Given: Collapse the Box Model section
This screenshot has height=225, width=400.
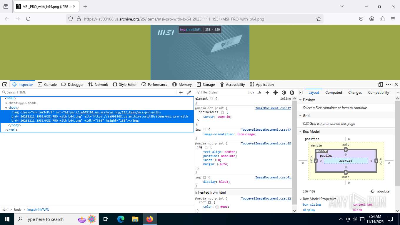Looking at the screenshot, I should tap(300, 132).
